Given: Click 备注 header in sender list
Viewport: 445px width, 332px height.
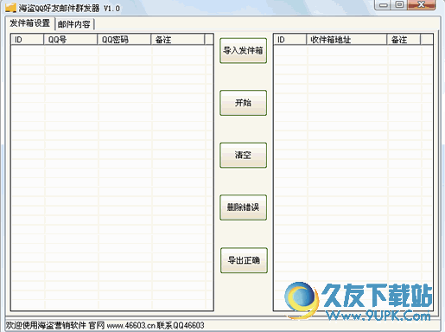Looking at the screenshot, I should (x=178, y=40).
